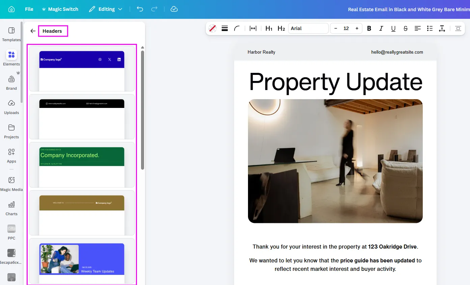Image resolution: width=470 pixels, height=285 pixels.
Task: Open the background color picker
Action: click(x=213, y=28)
